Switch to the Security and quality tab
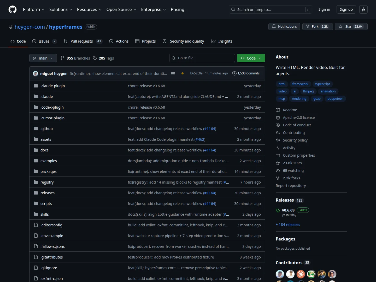This screenshot has width=376, height=282. coord(183,41)
